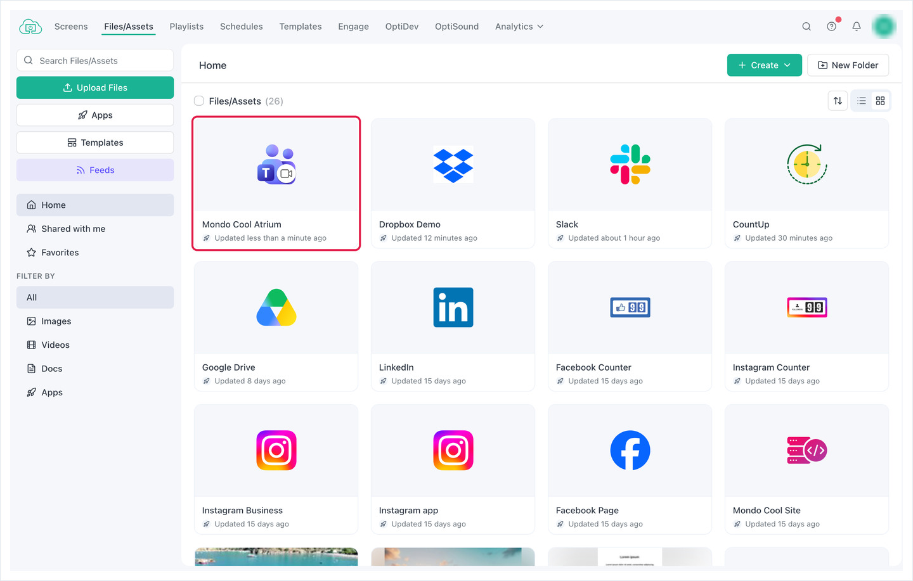Open the Schedules tab
This screenshot has width=913, height=581.
click(x=242, y=27)
